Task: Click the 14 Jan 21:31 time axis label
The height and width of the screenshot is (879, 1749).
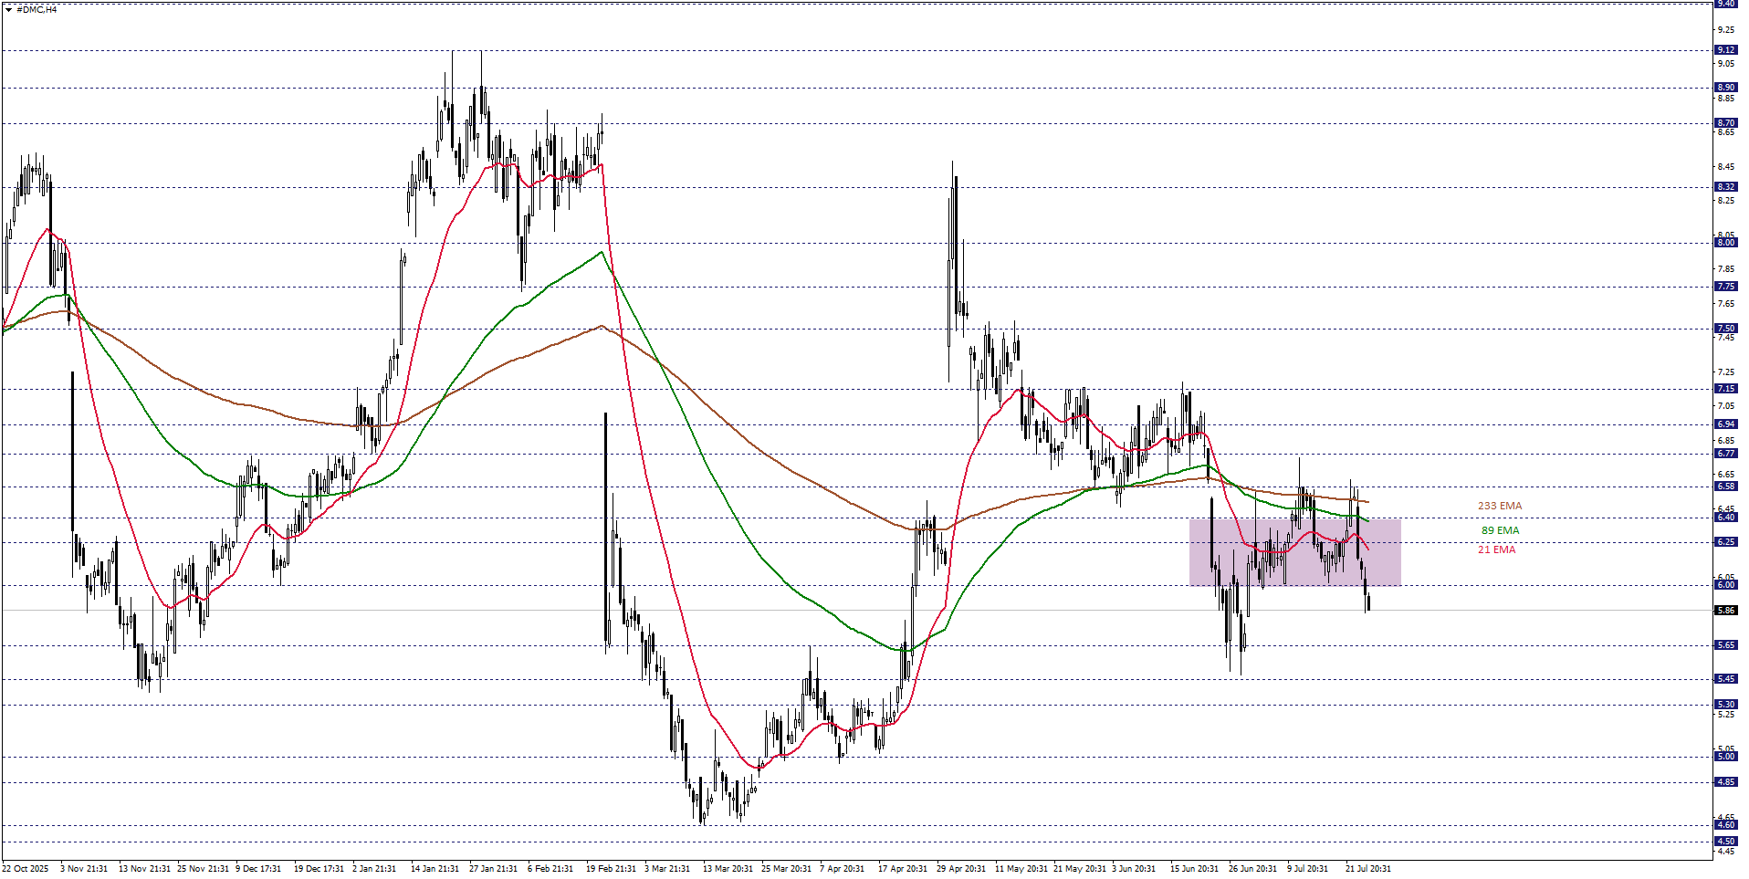Action: pyautogui.click(x=435, y=869)
